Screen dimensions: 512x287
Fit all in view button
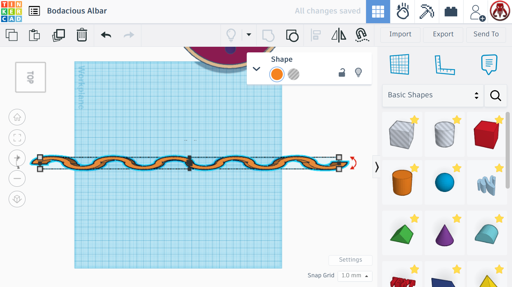click(17, 138)
